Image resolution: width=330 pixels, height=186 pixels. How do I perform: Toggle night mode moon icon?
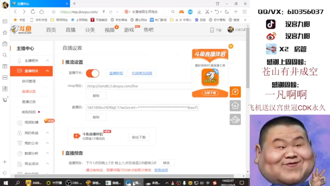tap(226, 12)
